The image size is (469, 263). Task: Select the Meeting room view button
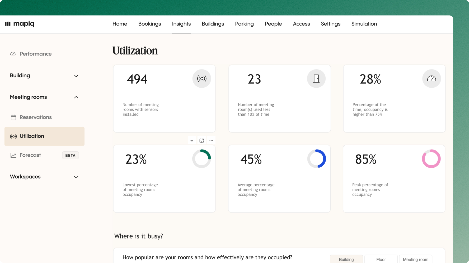(x=416, y=259)
